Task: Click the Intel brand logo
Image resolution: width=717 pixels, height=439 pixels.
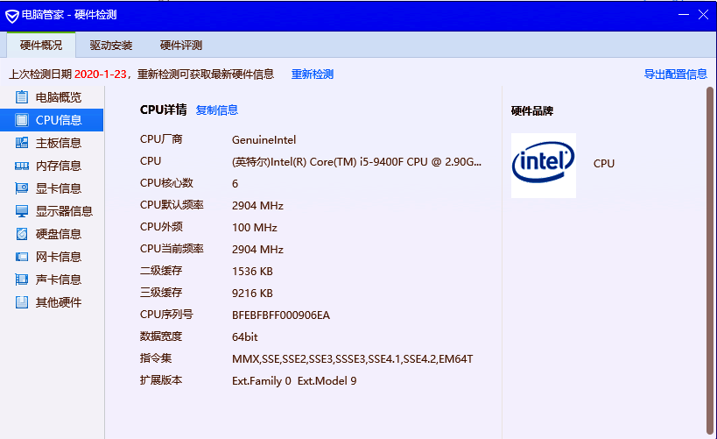Action: click(544, 166)
